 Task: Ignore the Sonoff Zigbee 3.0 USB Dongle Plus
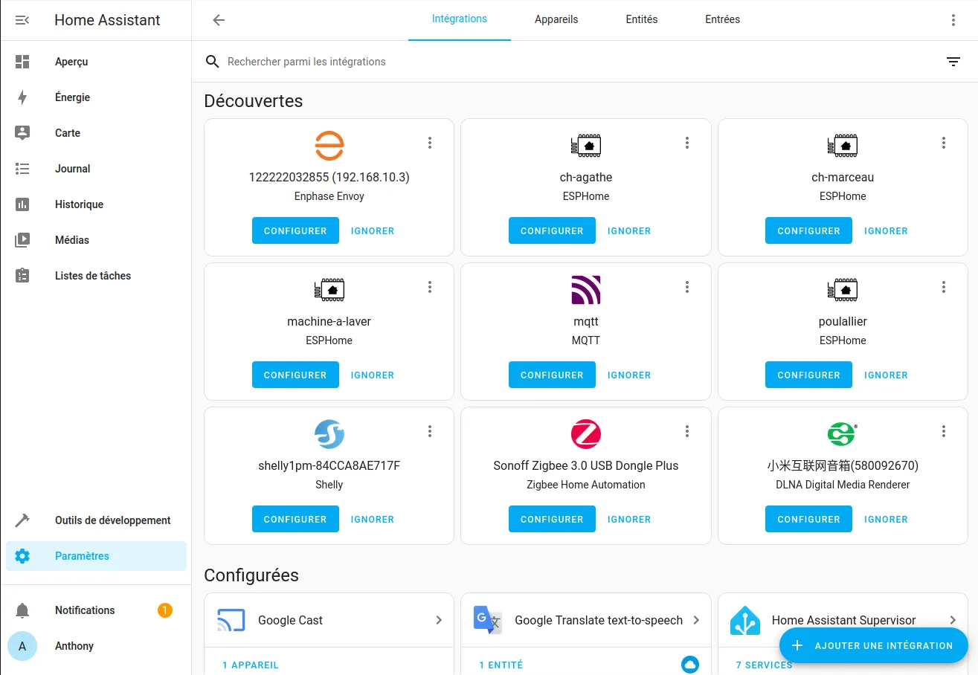click(x=628, y=519)
